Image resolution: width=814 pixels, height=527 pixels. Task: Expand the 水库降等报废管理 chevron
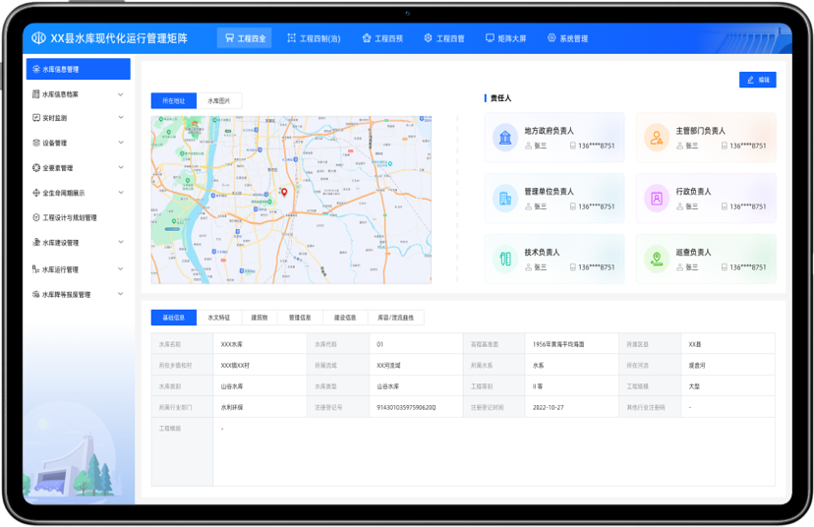[121, 294]
